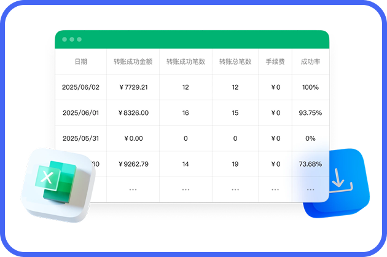Select the 转账总笔数 column header
Viewport: 387px width, 257px height.
click(235, 61)
